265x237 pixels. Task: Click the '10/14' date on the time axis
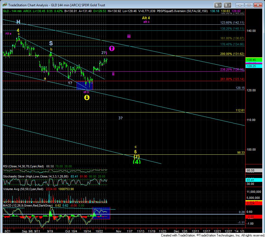click(87, 231)
